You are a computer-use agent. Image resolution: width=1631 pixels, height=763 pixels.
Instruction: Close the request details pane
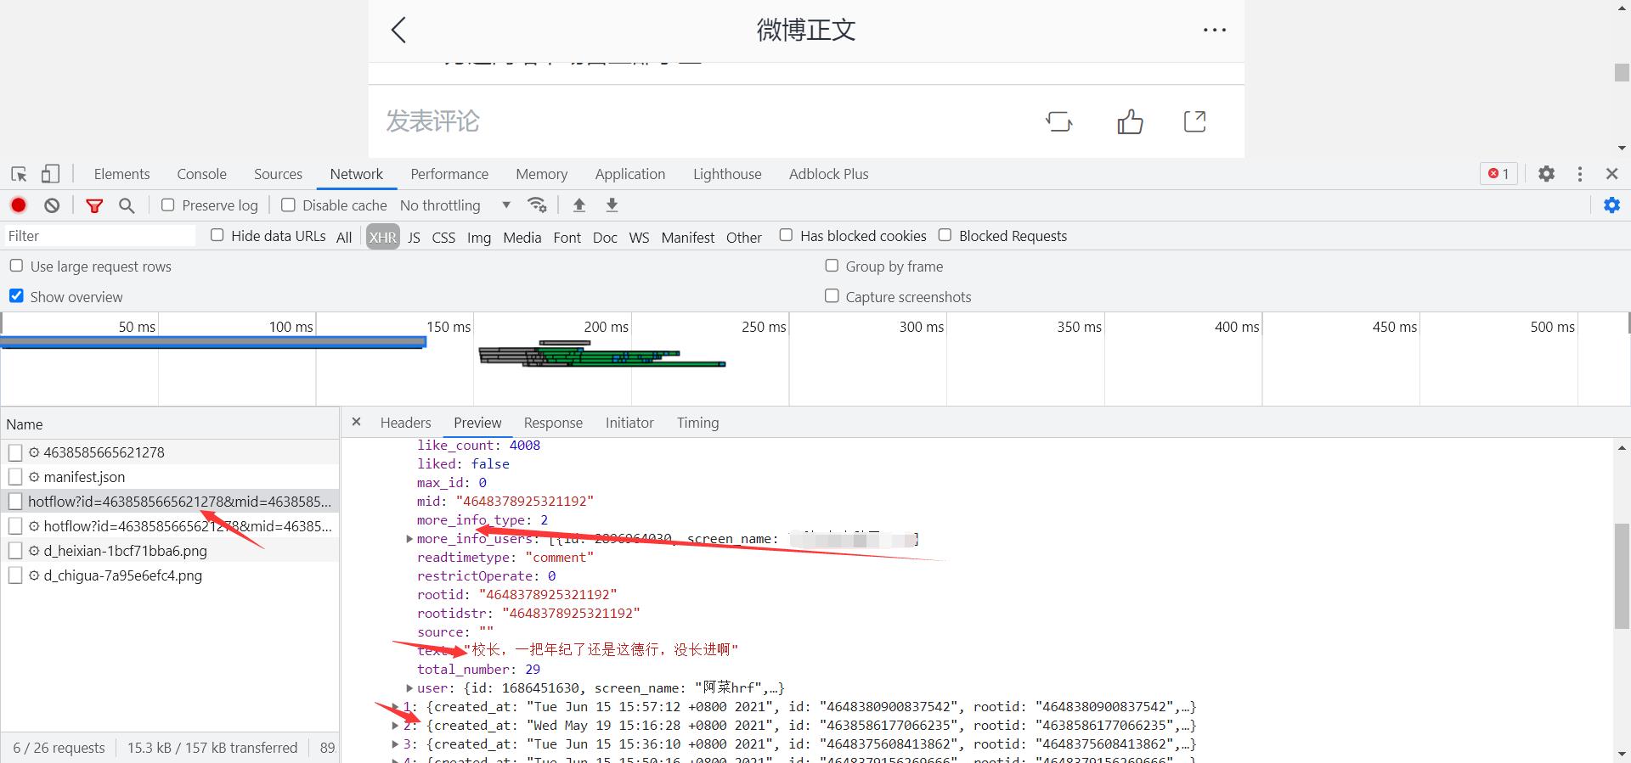356,422
